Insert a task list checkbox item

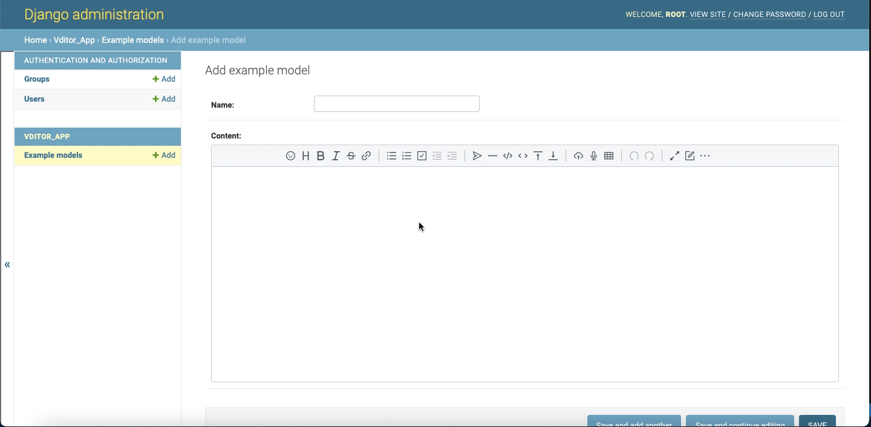point(422,155)
